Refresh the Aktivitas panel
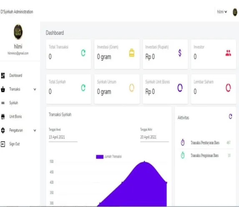Screen dimensions: 239x207 tap(231, 116)
